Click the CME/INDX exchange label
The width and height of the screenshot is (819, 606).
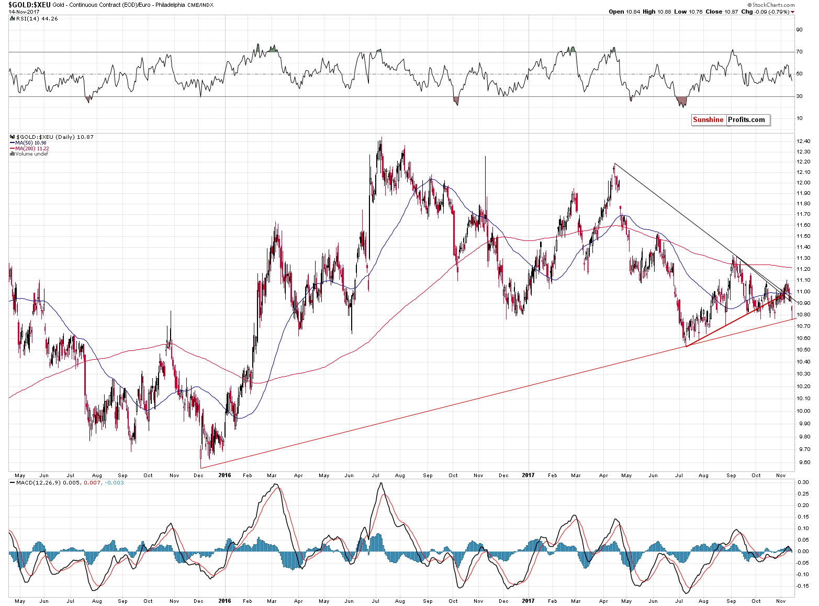(201, 5)
